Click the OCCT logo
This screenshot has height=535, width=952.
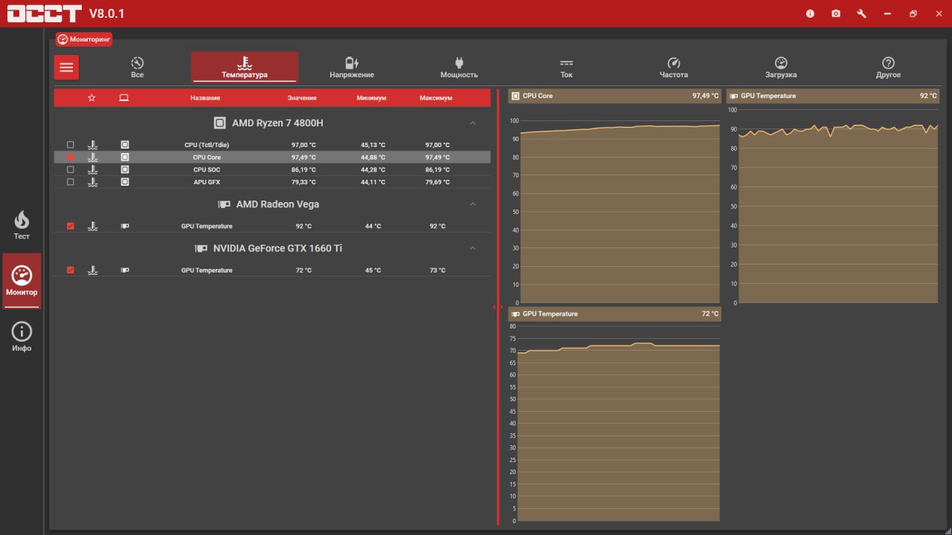[x=44, y=13]
